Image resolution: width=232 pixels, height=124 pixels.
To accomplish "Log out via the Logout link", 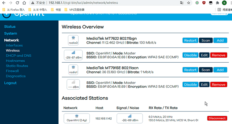I will click(10, 83).
